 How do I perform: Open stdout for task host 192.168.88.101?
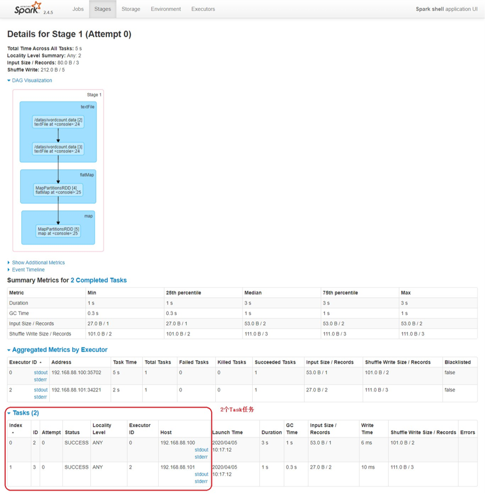point(201,474)
